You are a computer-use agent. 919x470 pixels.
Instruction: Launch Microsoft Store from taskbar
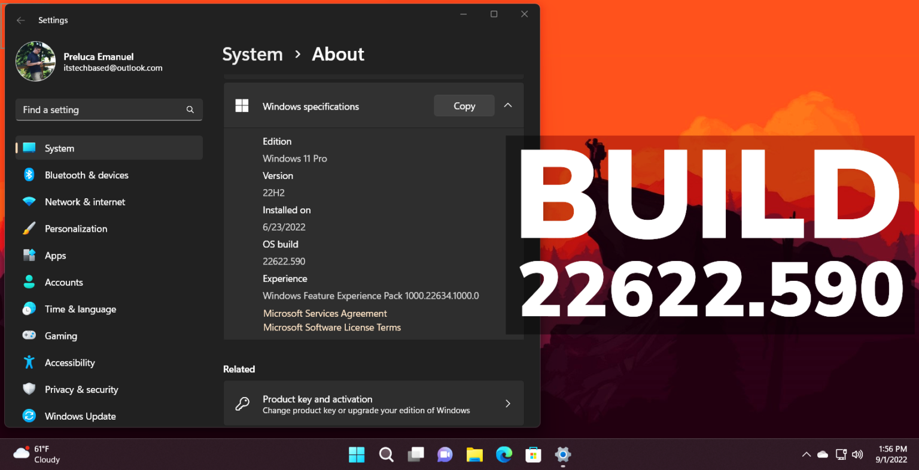tap(533, 455)
